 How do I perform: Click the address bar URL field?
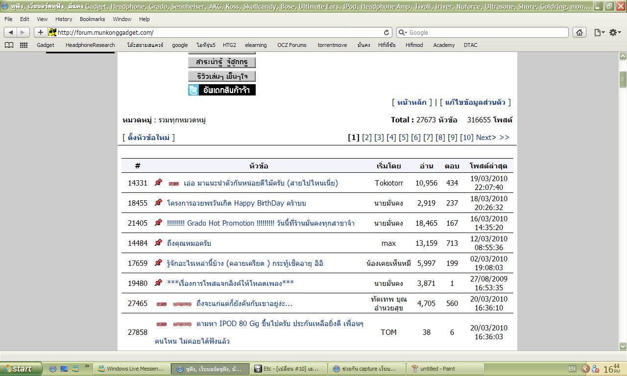[x=220, y=32]
